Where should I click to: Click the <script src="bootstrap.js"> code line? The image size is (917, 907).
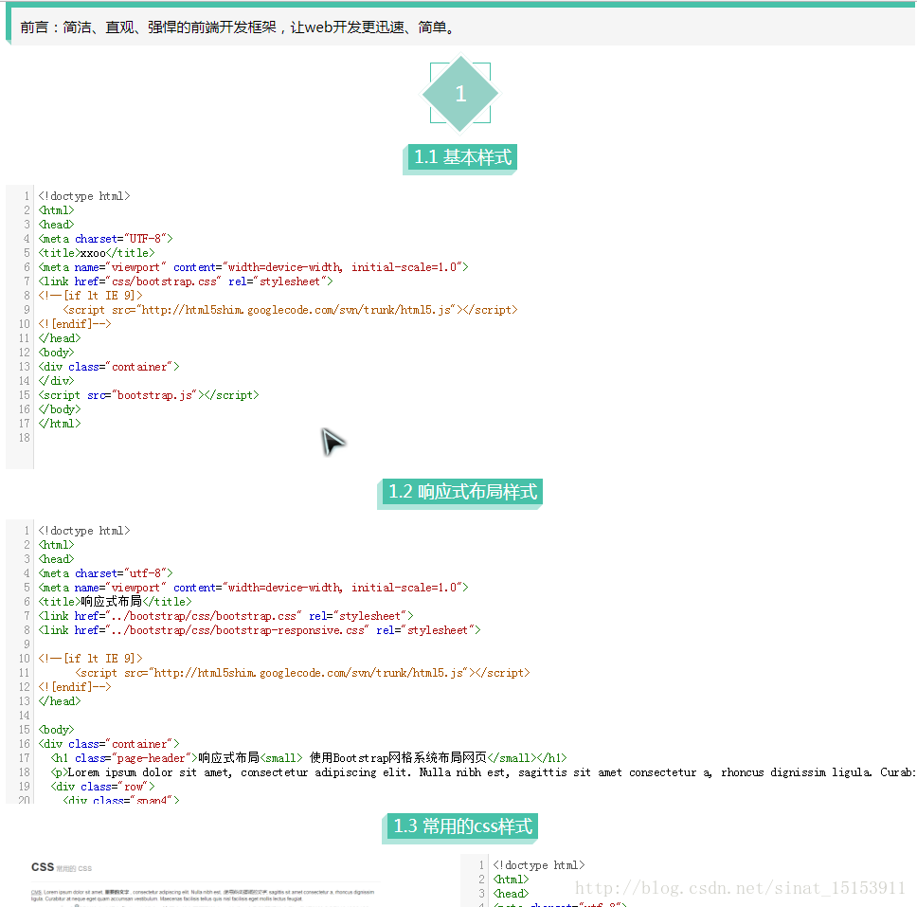coord(149,395)
